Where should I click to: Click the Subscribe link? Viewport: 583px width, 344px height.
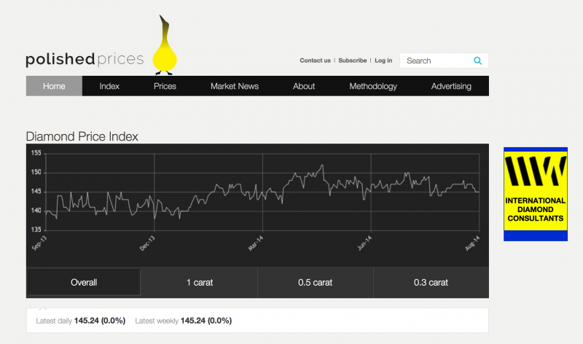353,60
